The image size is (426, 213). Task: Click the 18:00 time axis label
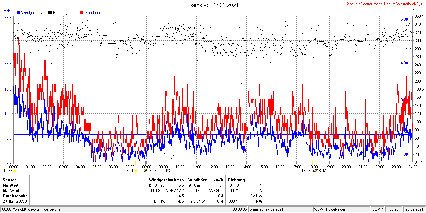tap(313, 167)
